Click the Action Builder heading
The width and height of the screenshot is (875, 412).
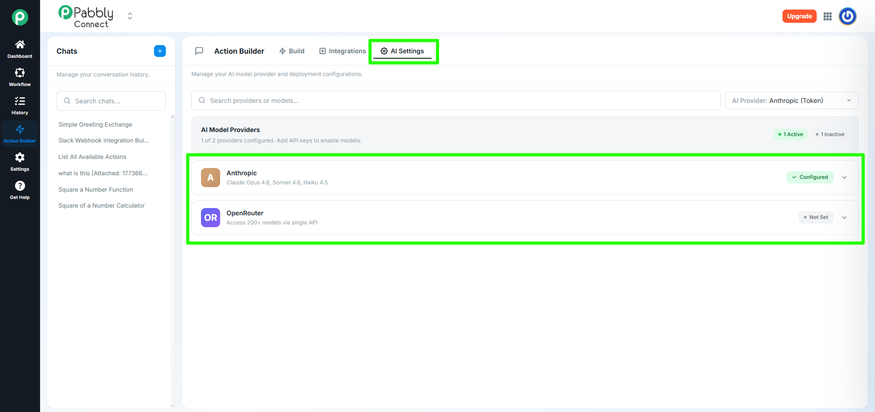pyautogui.click(x=239, y=51)
